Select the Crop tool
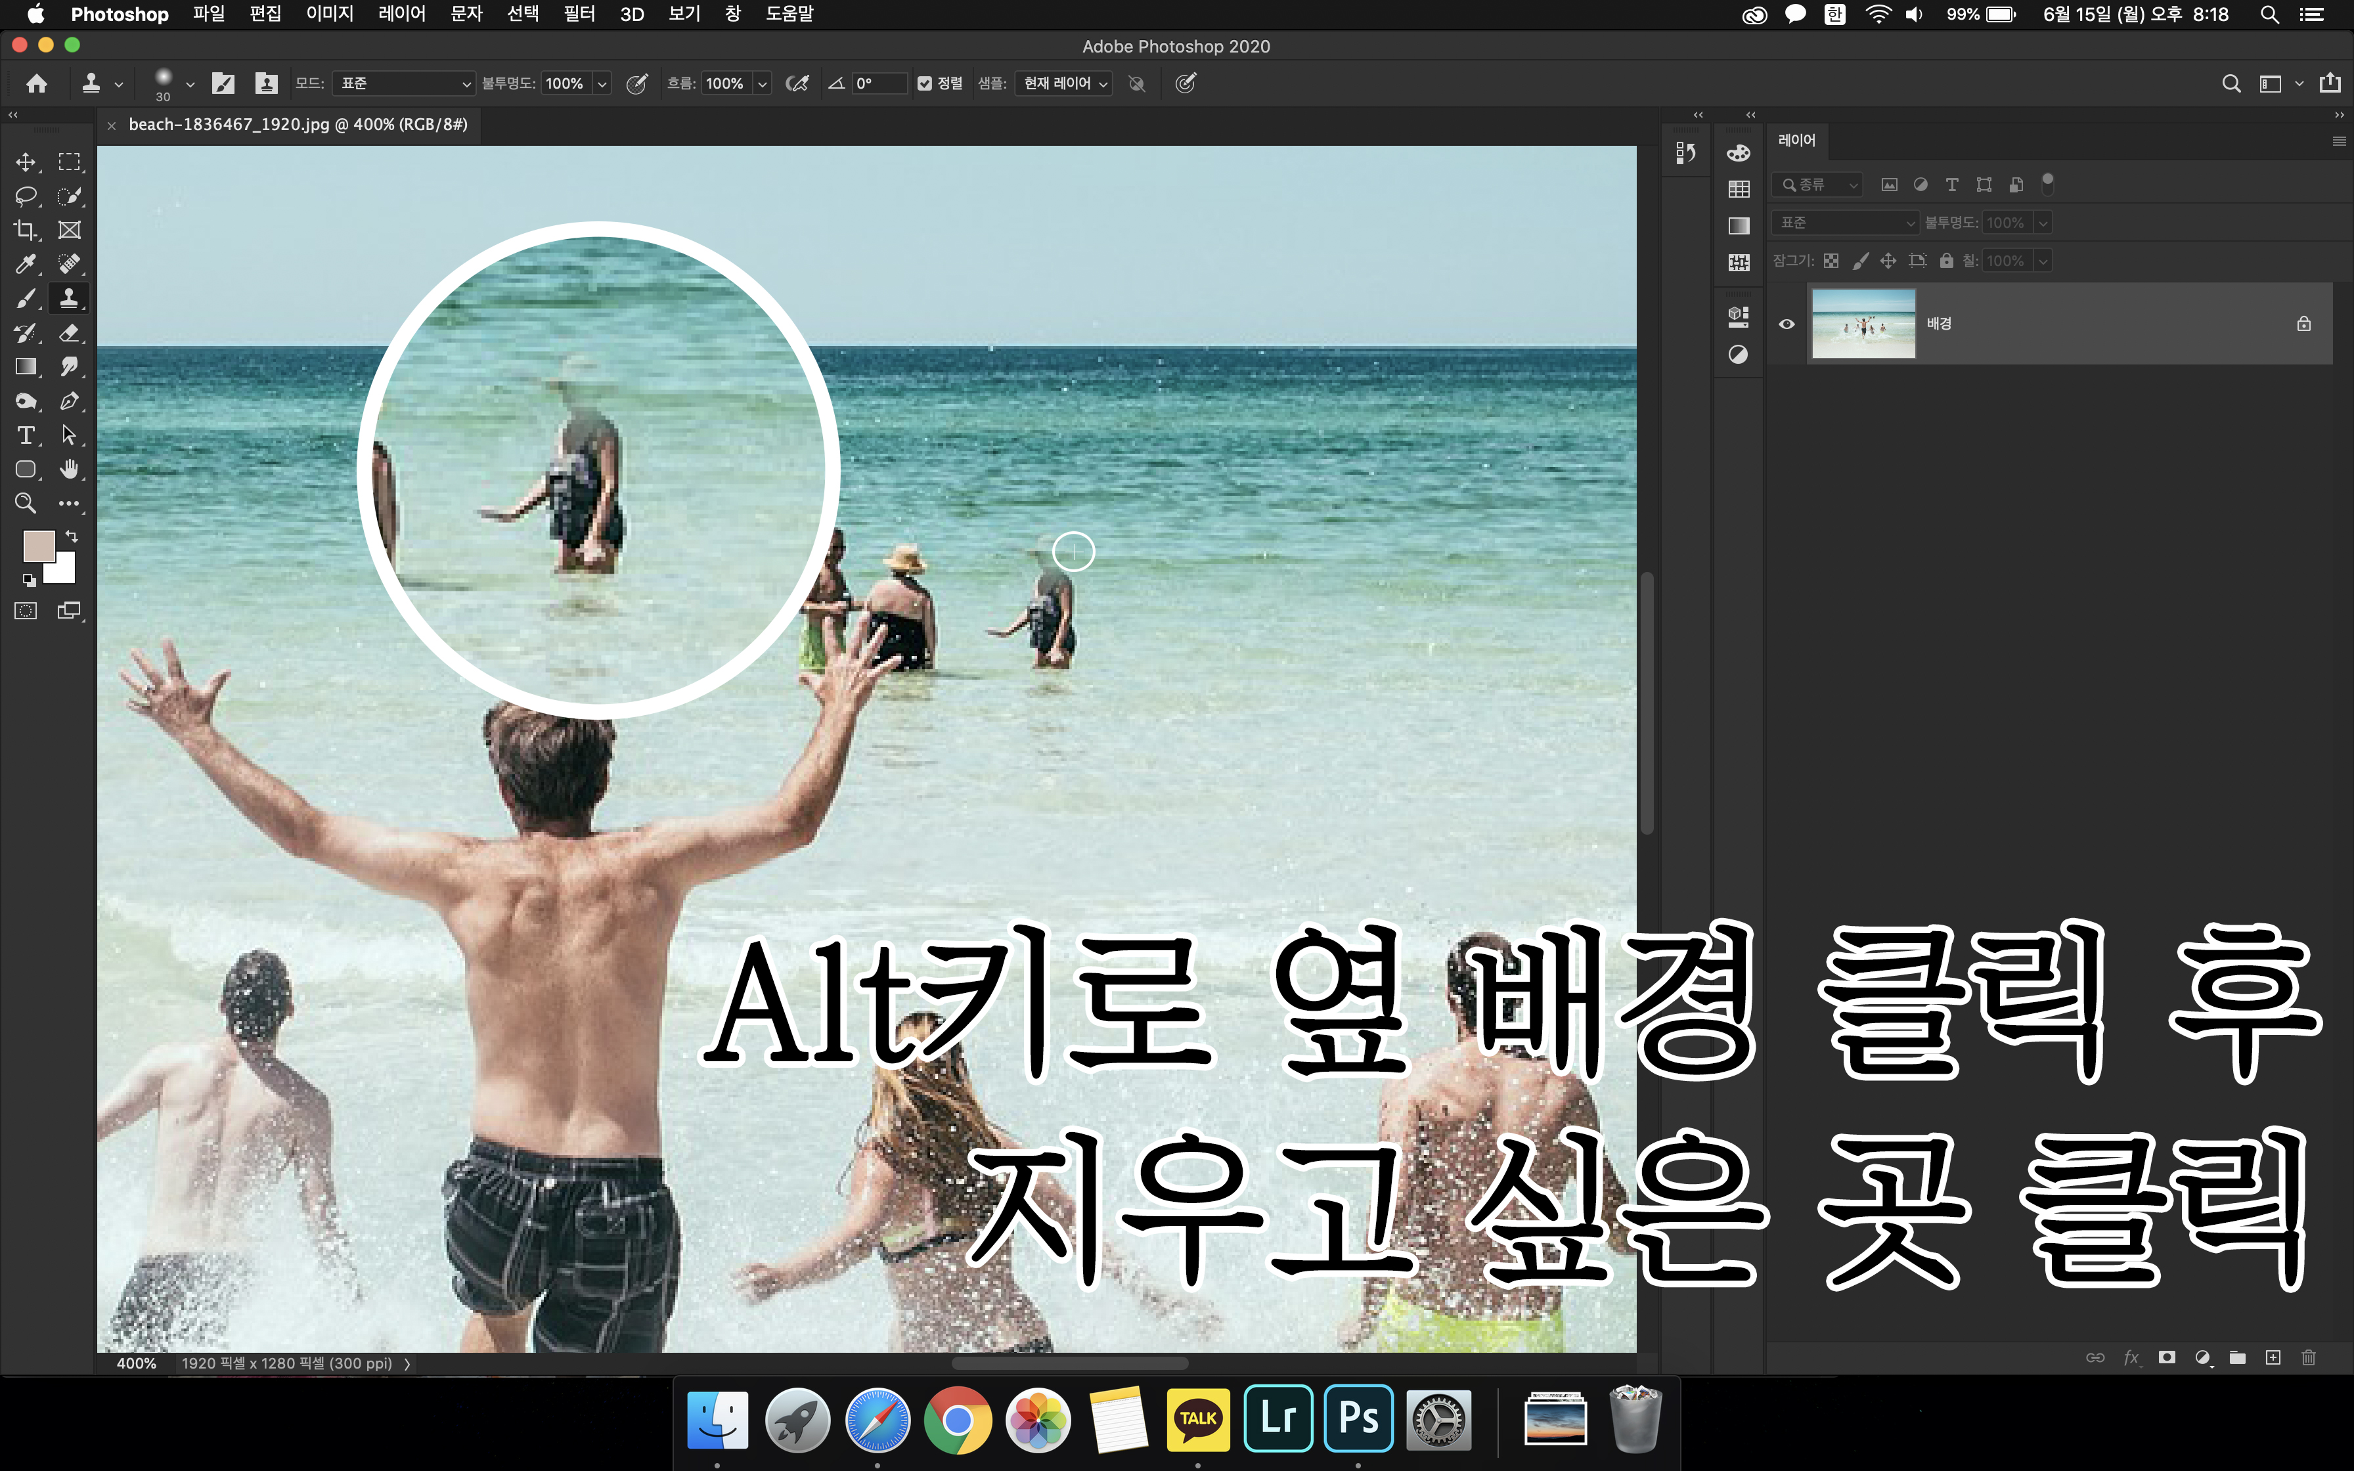The height and width of the screenshot is (1471, 2354). [x=26, y=230]
